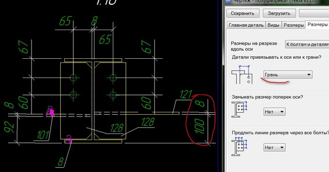This screenshot has height=172, width=329.
Task: Click the axis-or-edge binding illustration icon
Action: point(242,74)
